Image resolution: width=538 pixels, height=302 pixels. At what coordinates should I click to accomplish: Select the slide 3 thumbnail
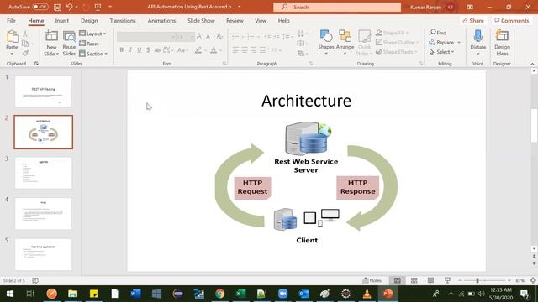coord(43,173)
